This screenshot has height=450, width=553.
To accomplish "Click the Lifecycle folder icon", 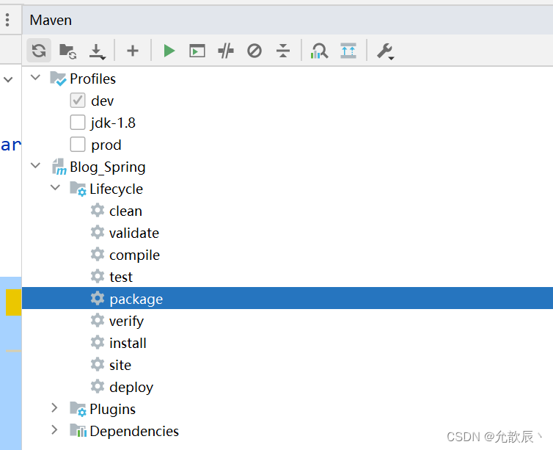I will (78, 189).
